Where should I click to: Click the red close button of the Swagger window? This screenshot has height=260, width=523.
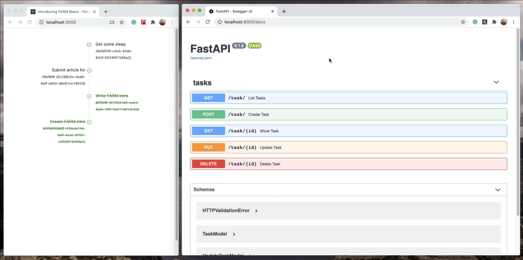click(187, 10)
